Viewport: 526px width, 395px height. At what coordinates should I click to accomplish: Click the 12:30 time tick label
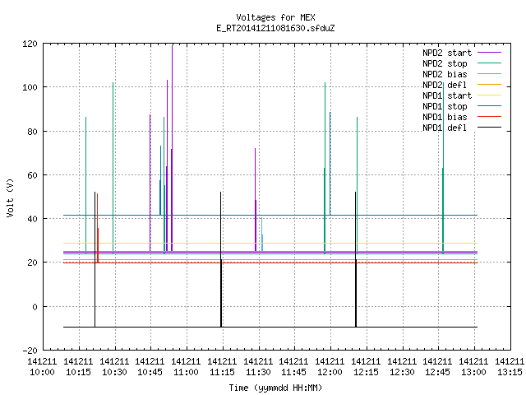coord(402,372)
